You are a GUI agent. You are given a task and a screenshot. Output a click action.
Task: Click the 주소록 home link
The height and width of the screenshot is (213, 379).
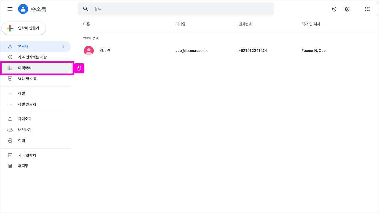(38, 9)
